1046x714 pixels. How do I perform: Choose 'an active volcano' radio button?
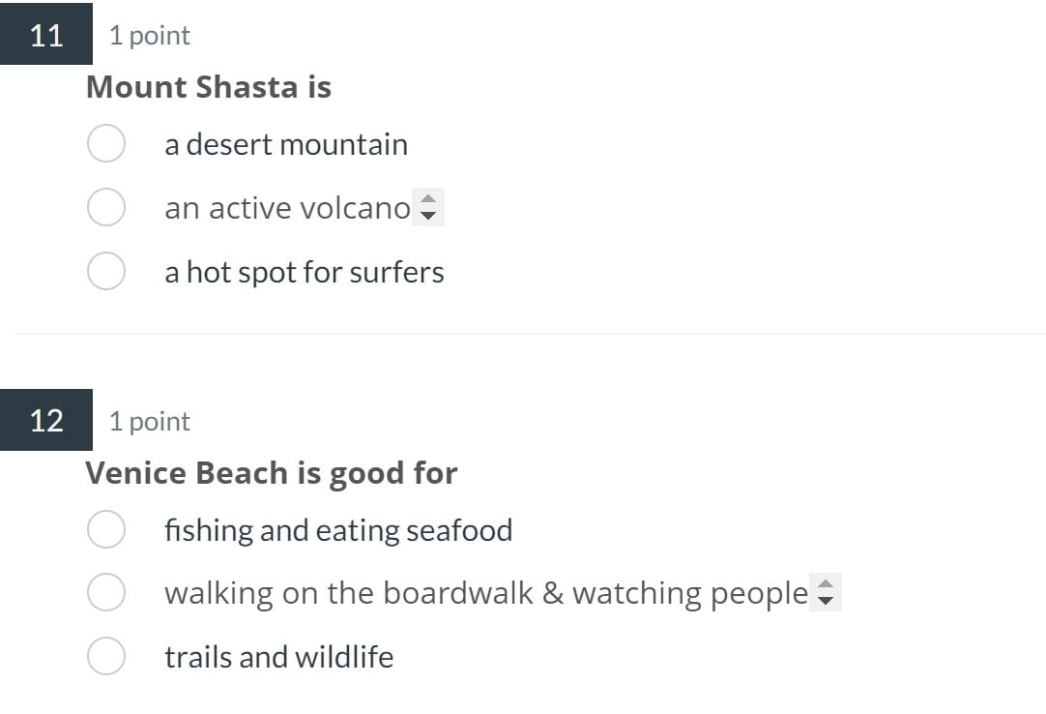[x=106, y=207]
